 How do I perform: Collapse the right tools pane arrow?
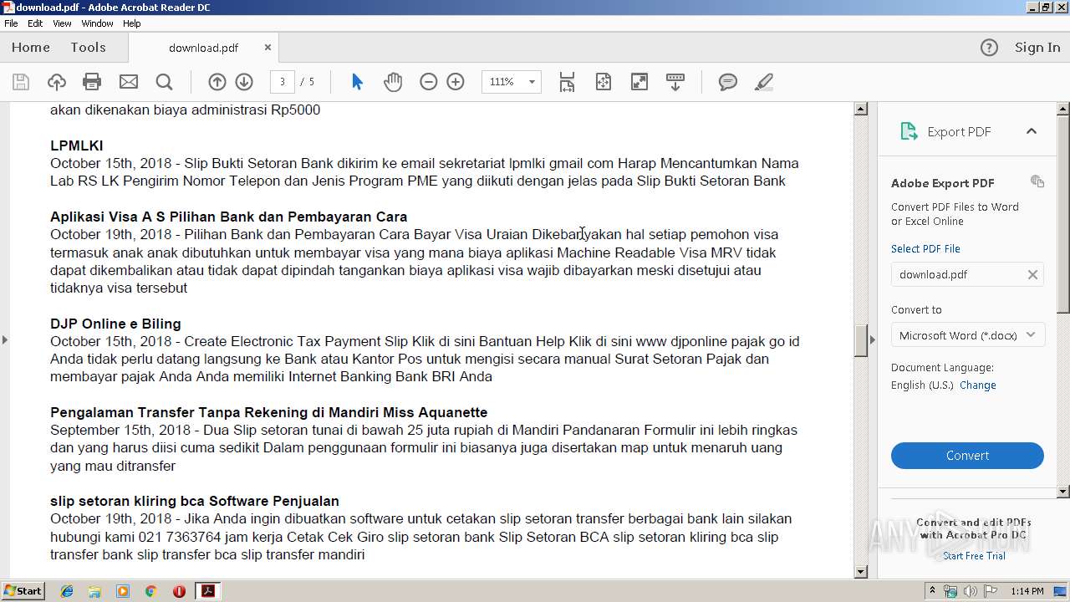[873, 339]
